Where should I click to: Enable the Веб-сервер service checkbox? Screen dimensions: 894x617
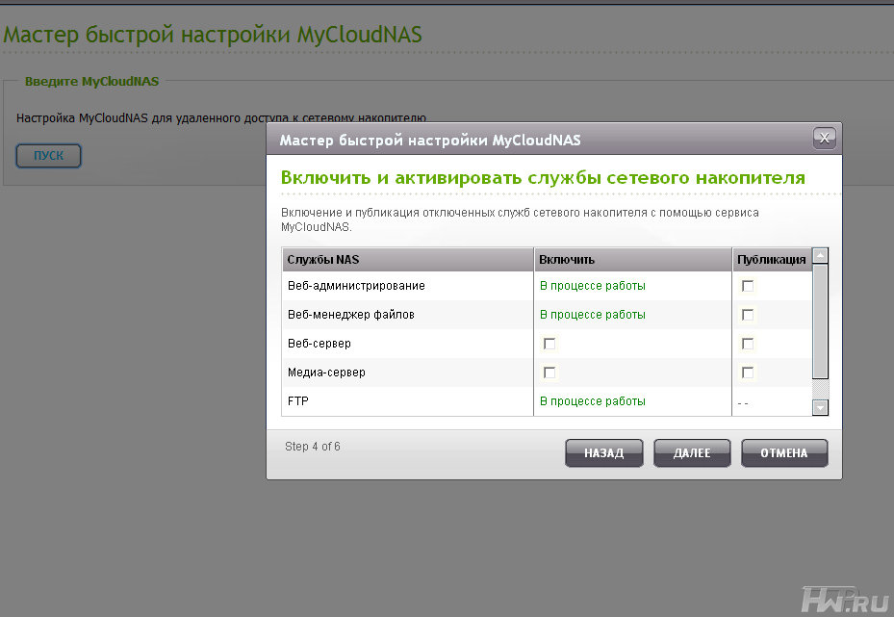coord(549,344)
